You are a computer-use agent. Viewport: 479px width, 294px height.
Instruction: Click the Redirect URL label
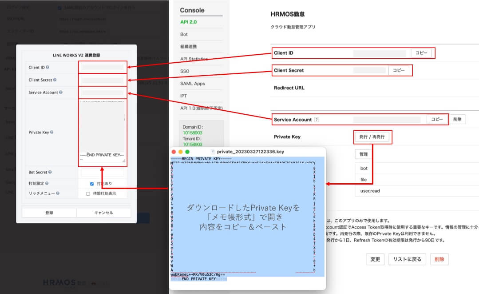point(289,88)
